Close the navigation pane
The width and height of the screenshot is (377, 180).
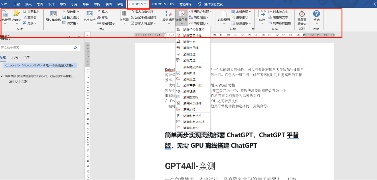pos(79,37)
